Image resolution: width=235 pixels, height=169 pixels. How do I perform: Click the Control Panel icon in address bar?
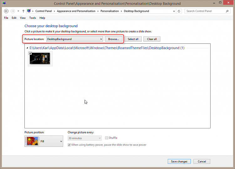(29, 11)
